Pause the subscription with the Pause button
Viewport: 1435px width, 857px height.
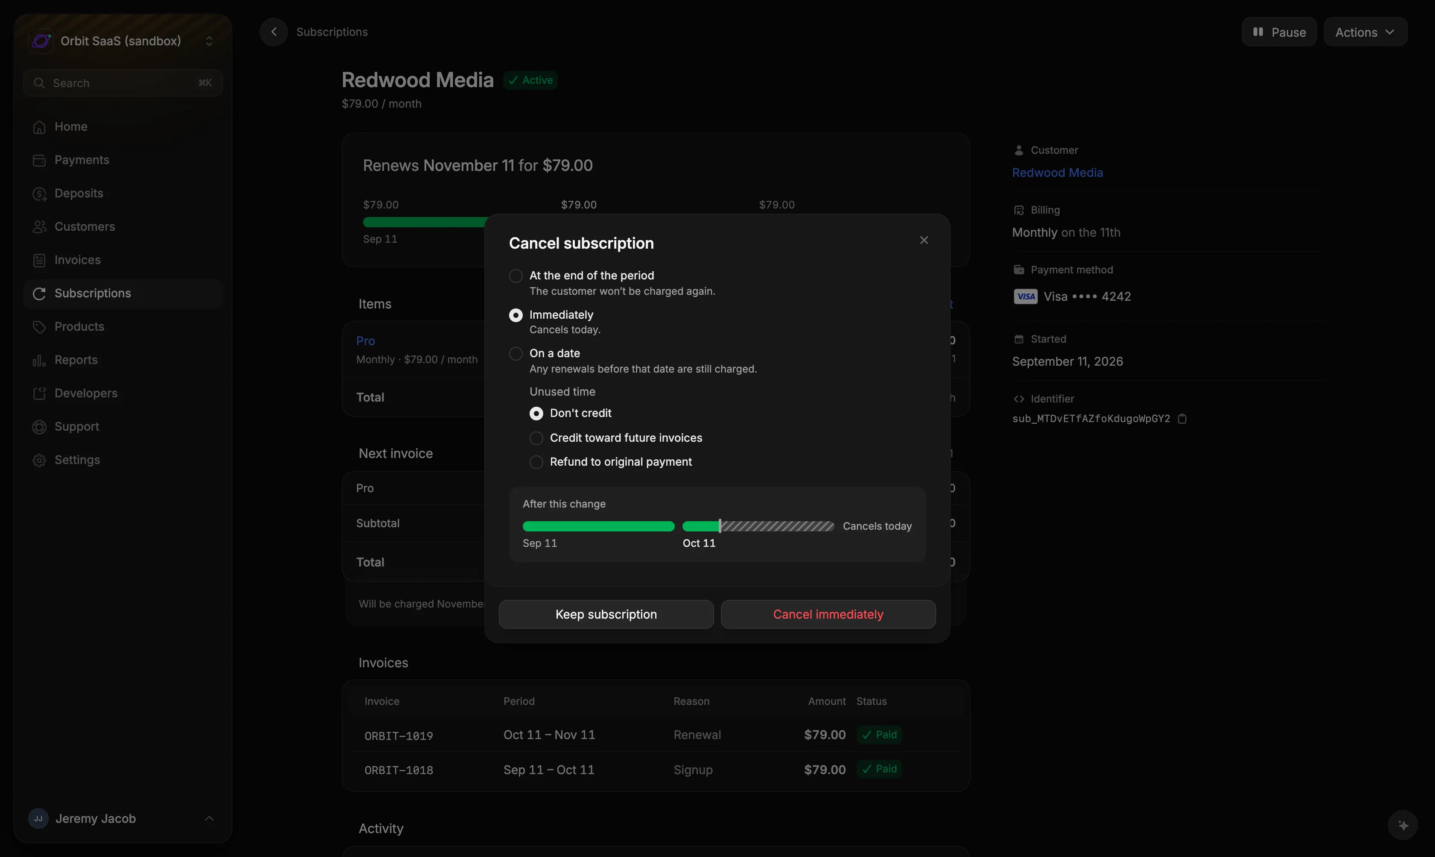tap(1279, 32)
